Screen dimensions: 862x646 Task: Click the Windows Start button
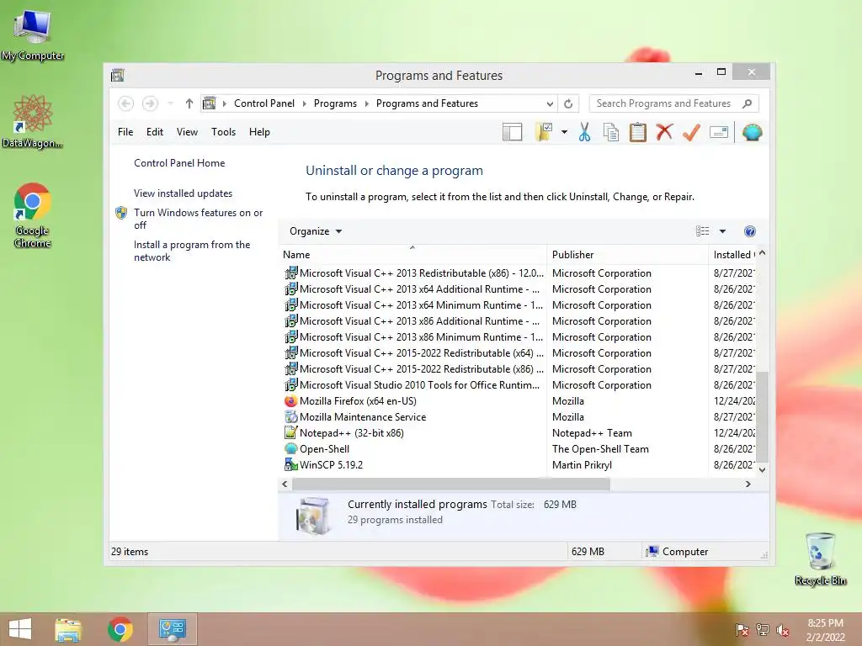20,629
